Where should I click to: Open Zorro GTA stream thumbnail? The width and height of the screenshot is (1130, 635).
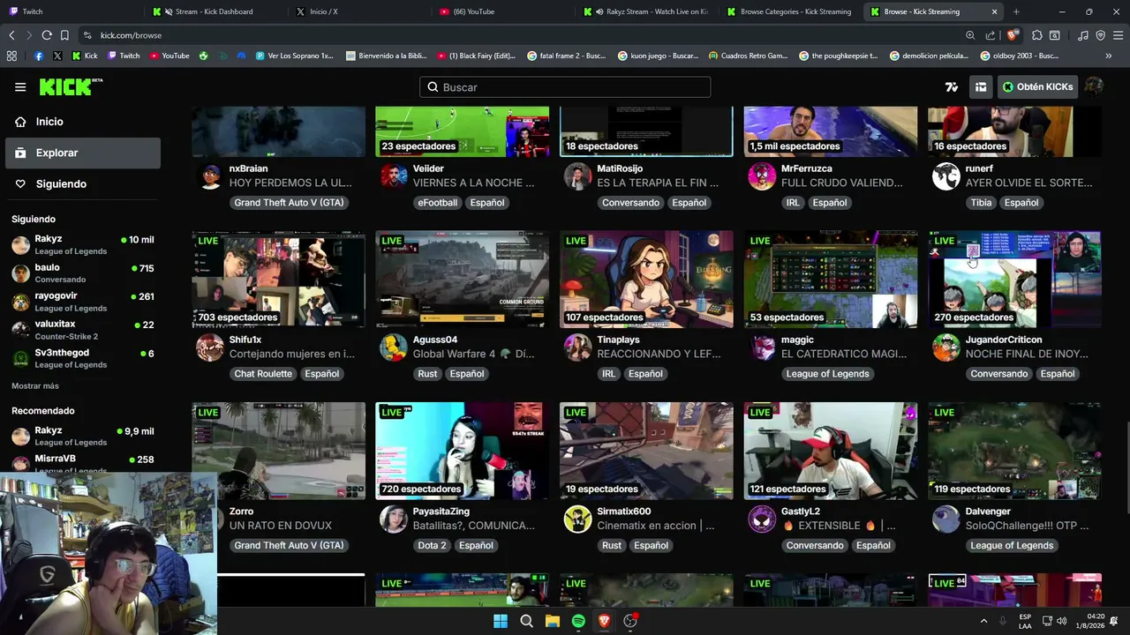278,451
